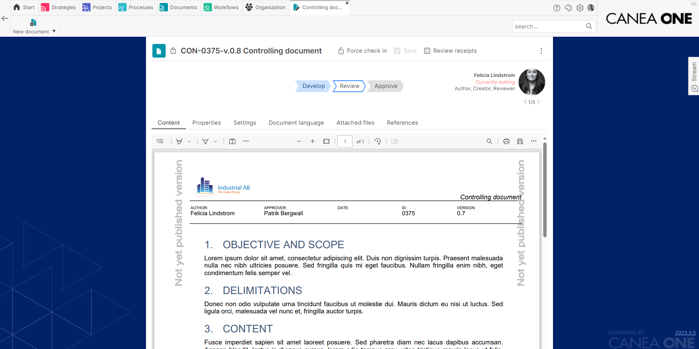Expand the New document dropdown arrow
Screen dimensions: 699x349
coord(54,31)
